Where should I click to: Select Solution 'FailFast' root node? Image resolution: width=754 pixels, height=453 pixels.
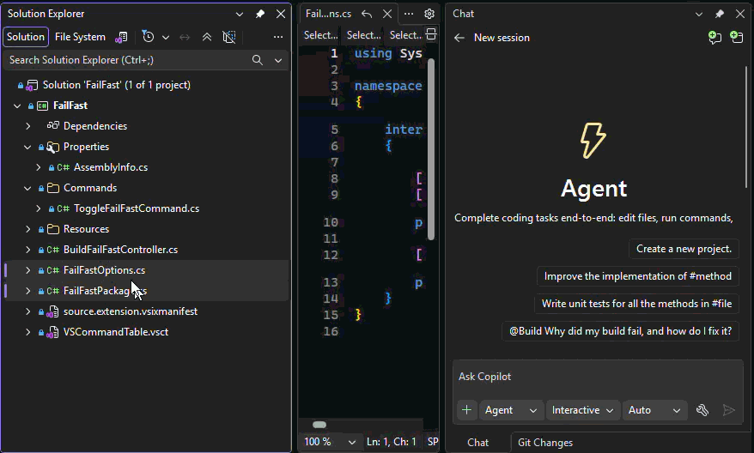tap(117, 85)
